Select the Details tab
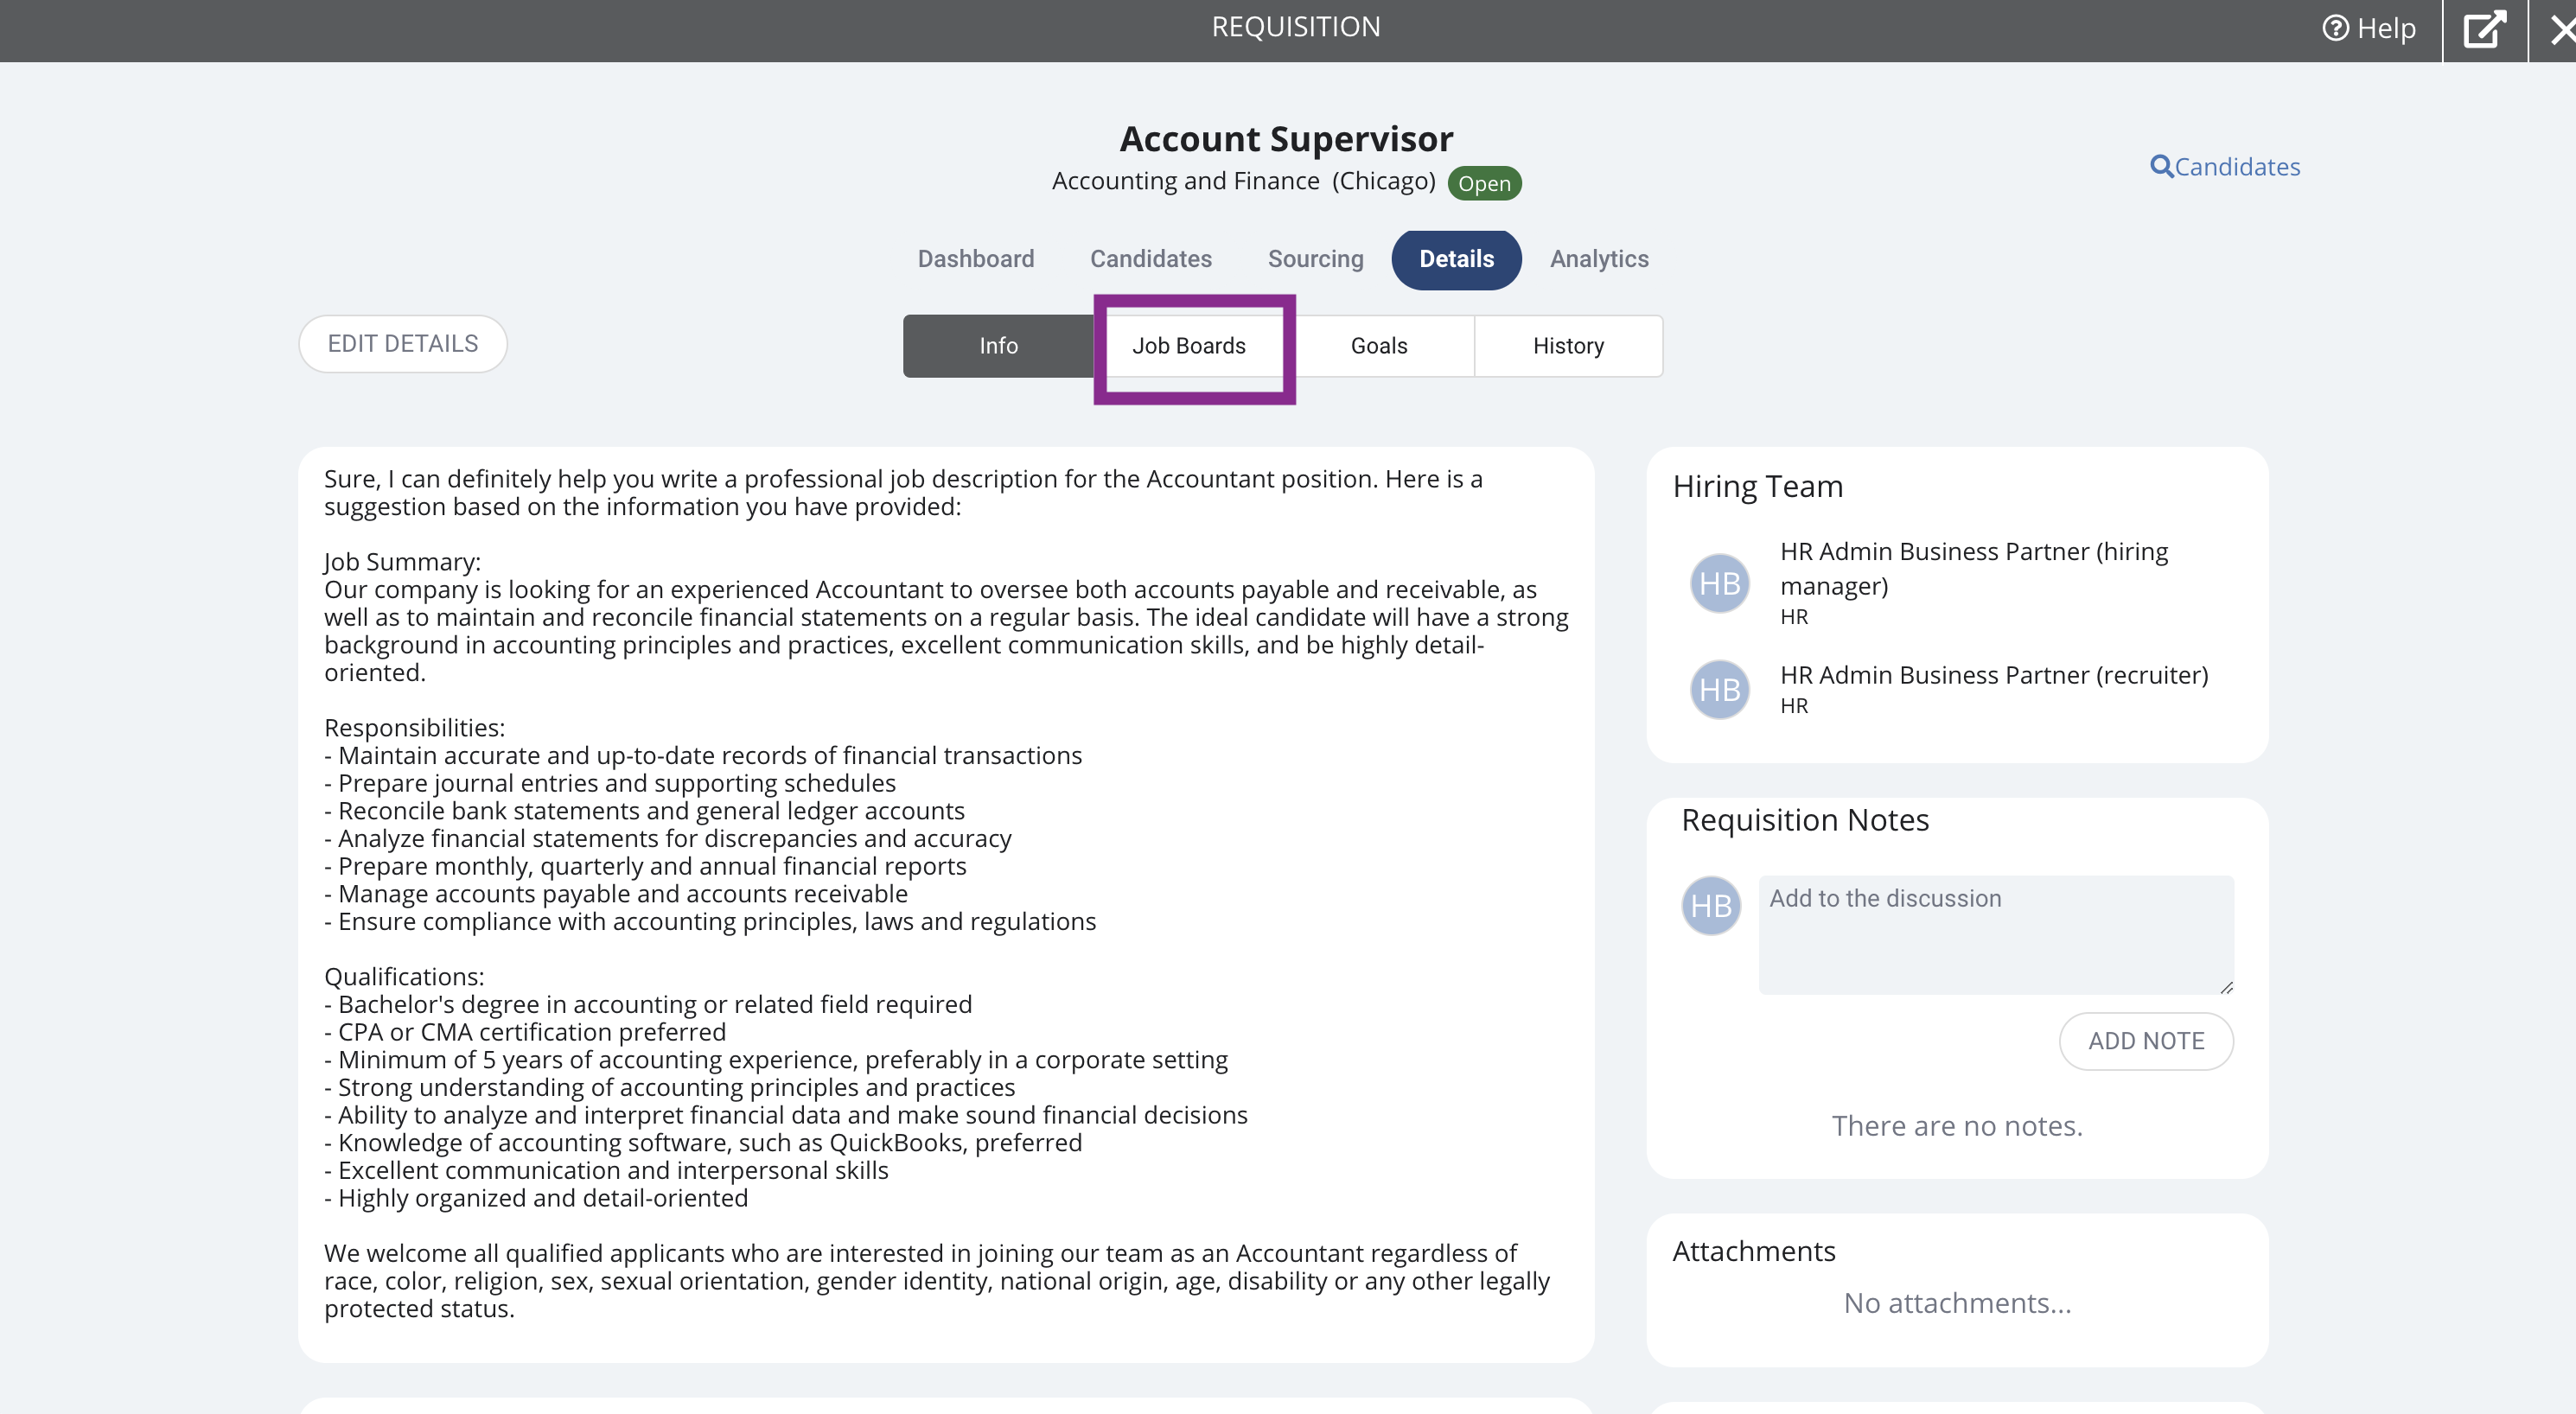Viewport: 2576px width, 1414px height. [x=1456, y=259]
